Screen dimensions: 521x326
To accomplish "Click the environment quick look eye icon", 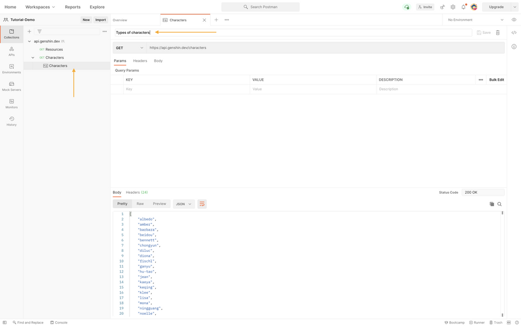I will (514, 20).
